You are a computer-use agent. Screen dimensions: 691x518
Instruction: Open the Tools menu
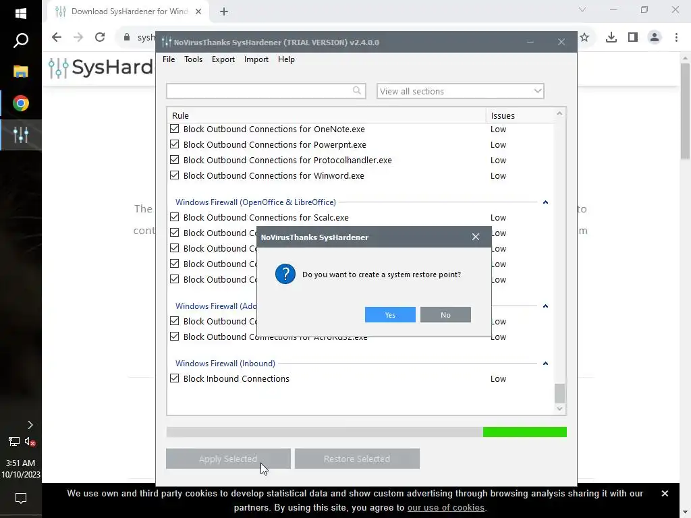click(193, 59)
